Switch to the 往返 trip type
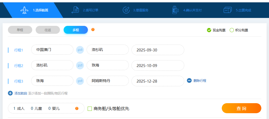This screenshot has height=119, width=269. [x=48, y=30]
